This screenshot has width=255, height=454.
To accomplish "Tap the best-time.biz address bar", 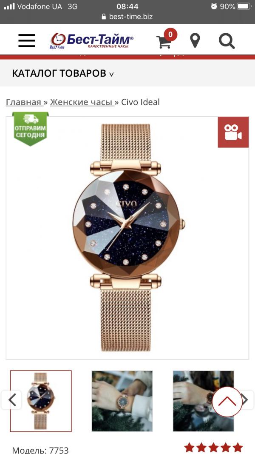I will [x=127, y=17].
